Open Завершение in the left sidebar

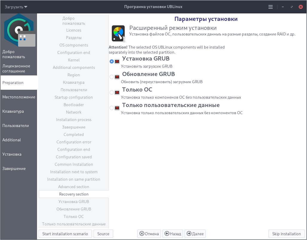pyautogui.click(x=19, y=168)
